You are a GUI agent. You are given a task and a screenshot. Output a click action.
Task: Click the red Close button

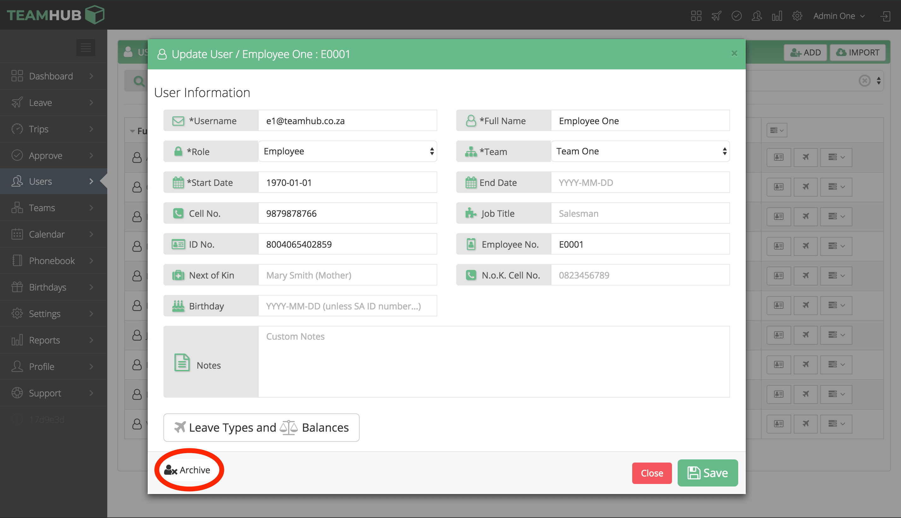(x=651, y=473)
